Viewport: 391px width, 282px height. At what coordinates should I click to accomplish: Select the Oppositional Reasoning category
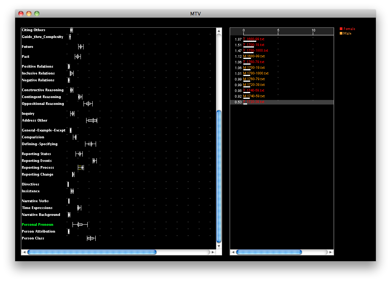tap(43, 104)
